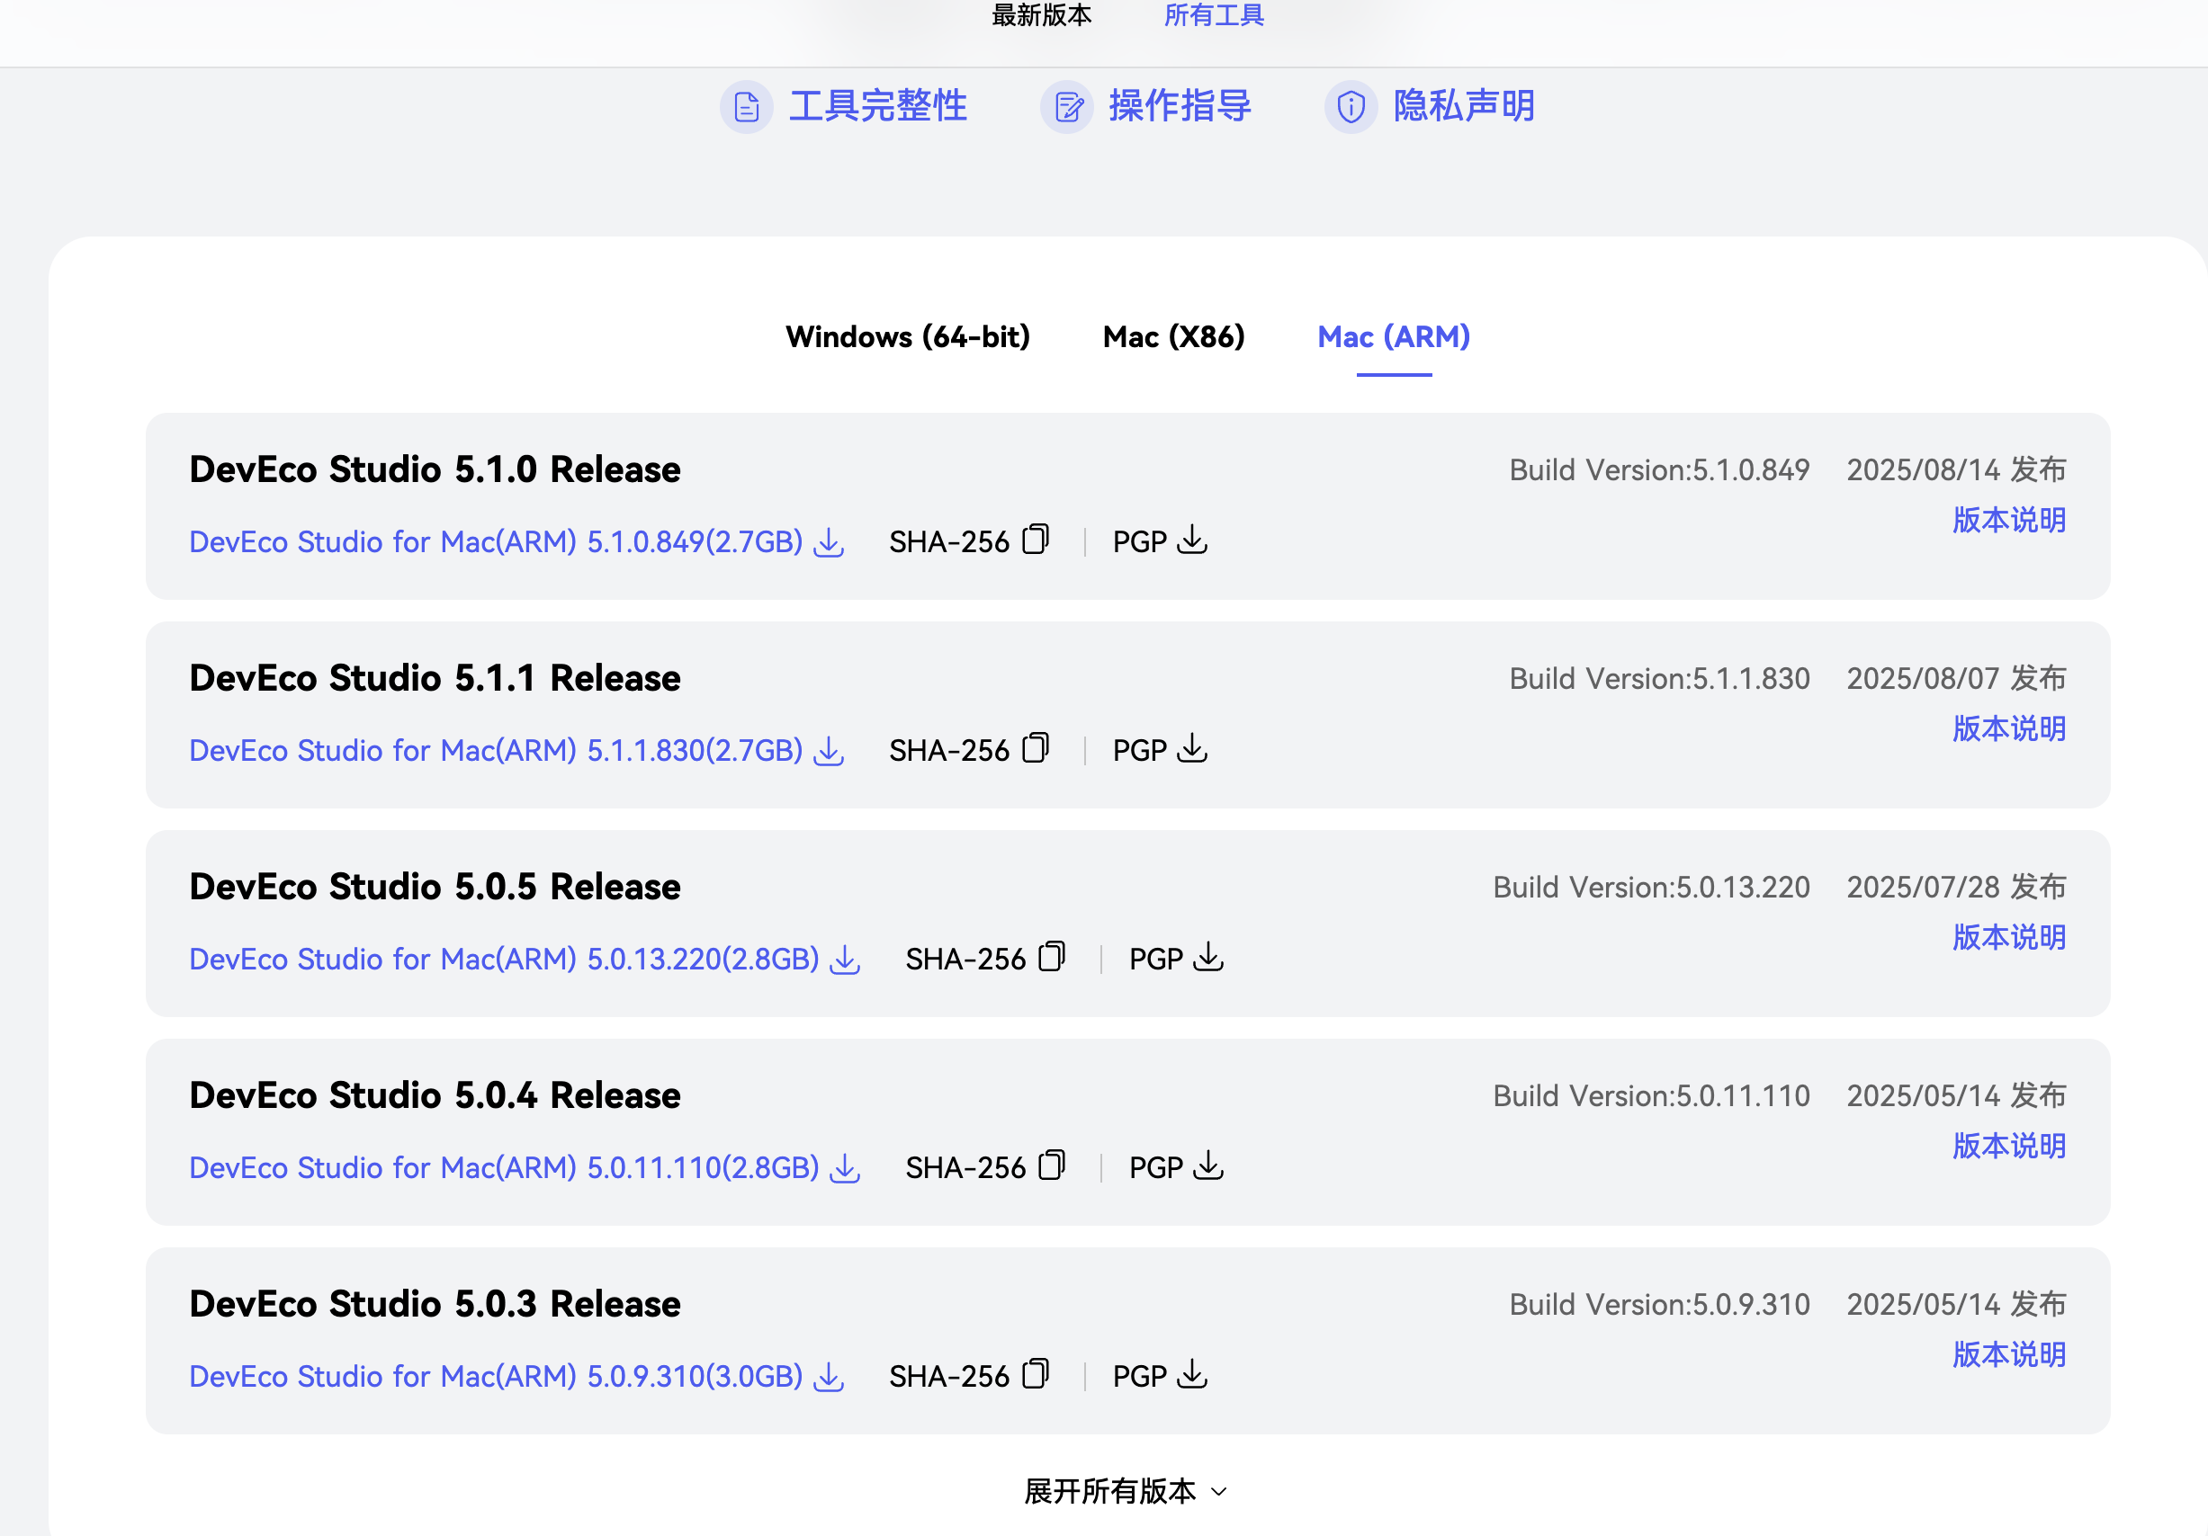Copy SHA-256 for DevEco Studio 5.0.4 Release
Viewport: 2208px width, 1536px height.
tap(1052, 1165)
